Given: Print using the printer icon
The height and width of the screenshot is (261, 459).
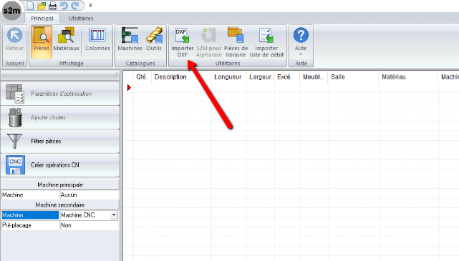Looking at the screenshot, I should pos(52,6).
